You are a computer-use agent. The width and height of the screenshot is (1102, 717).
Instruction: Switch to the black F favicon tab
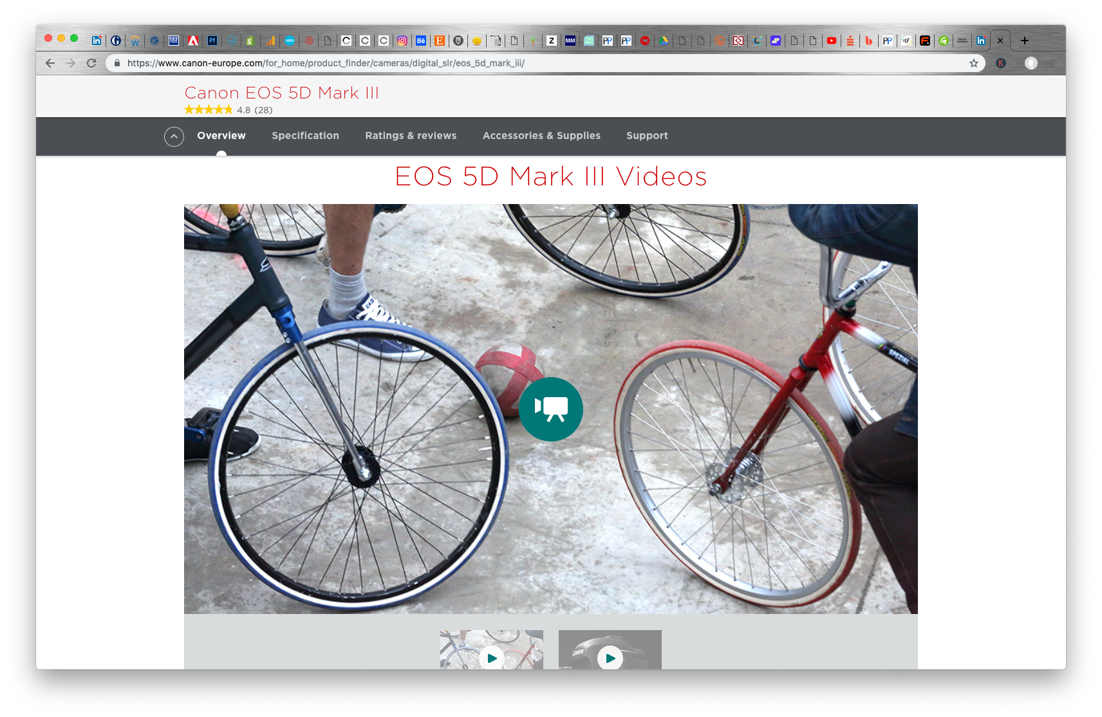(x=925, y=41)
